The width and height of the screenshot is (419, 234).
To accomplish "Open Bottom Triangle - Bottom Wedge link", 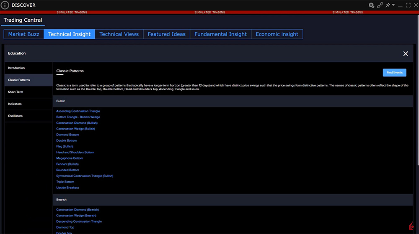I will pos(78,117).
